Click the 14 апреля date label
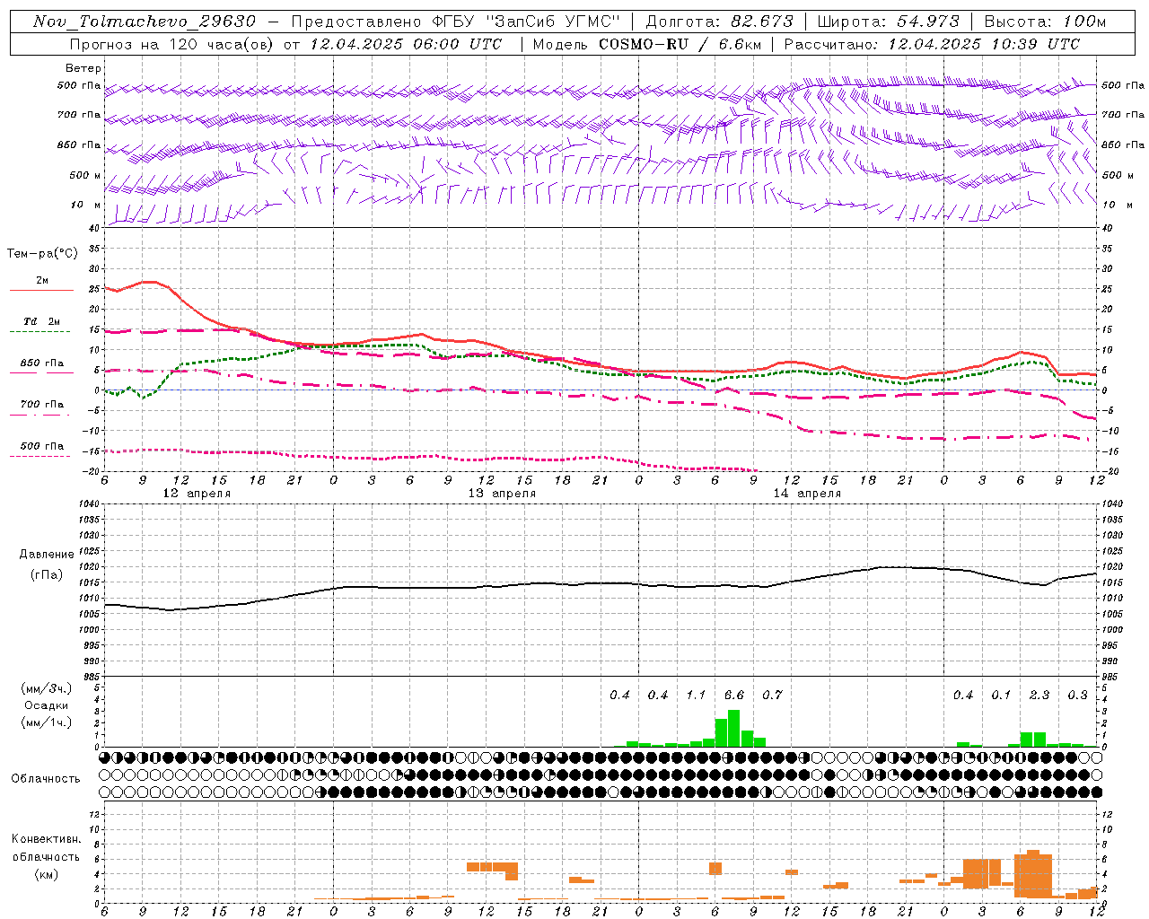This screenshot has width=1149, height=919. pyautogui.click(x=807, y=494)
